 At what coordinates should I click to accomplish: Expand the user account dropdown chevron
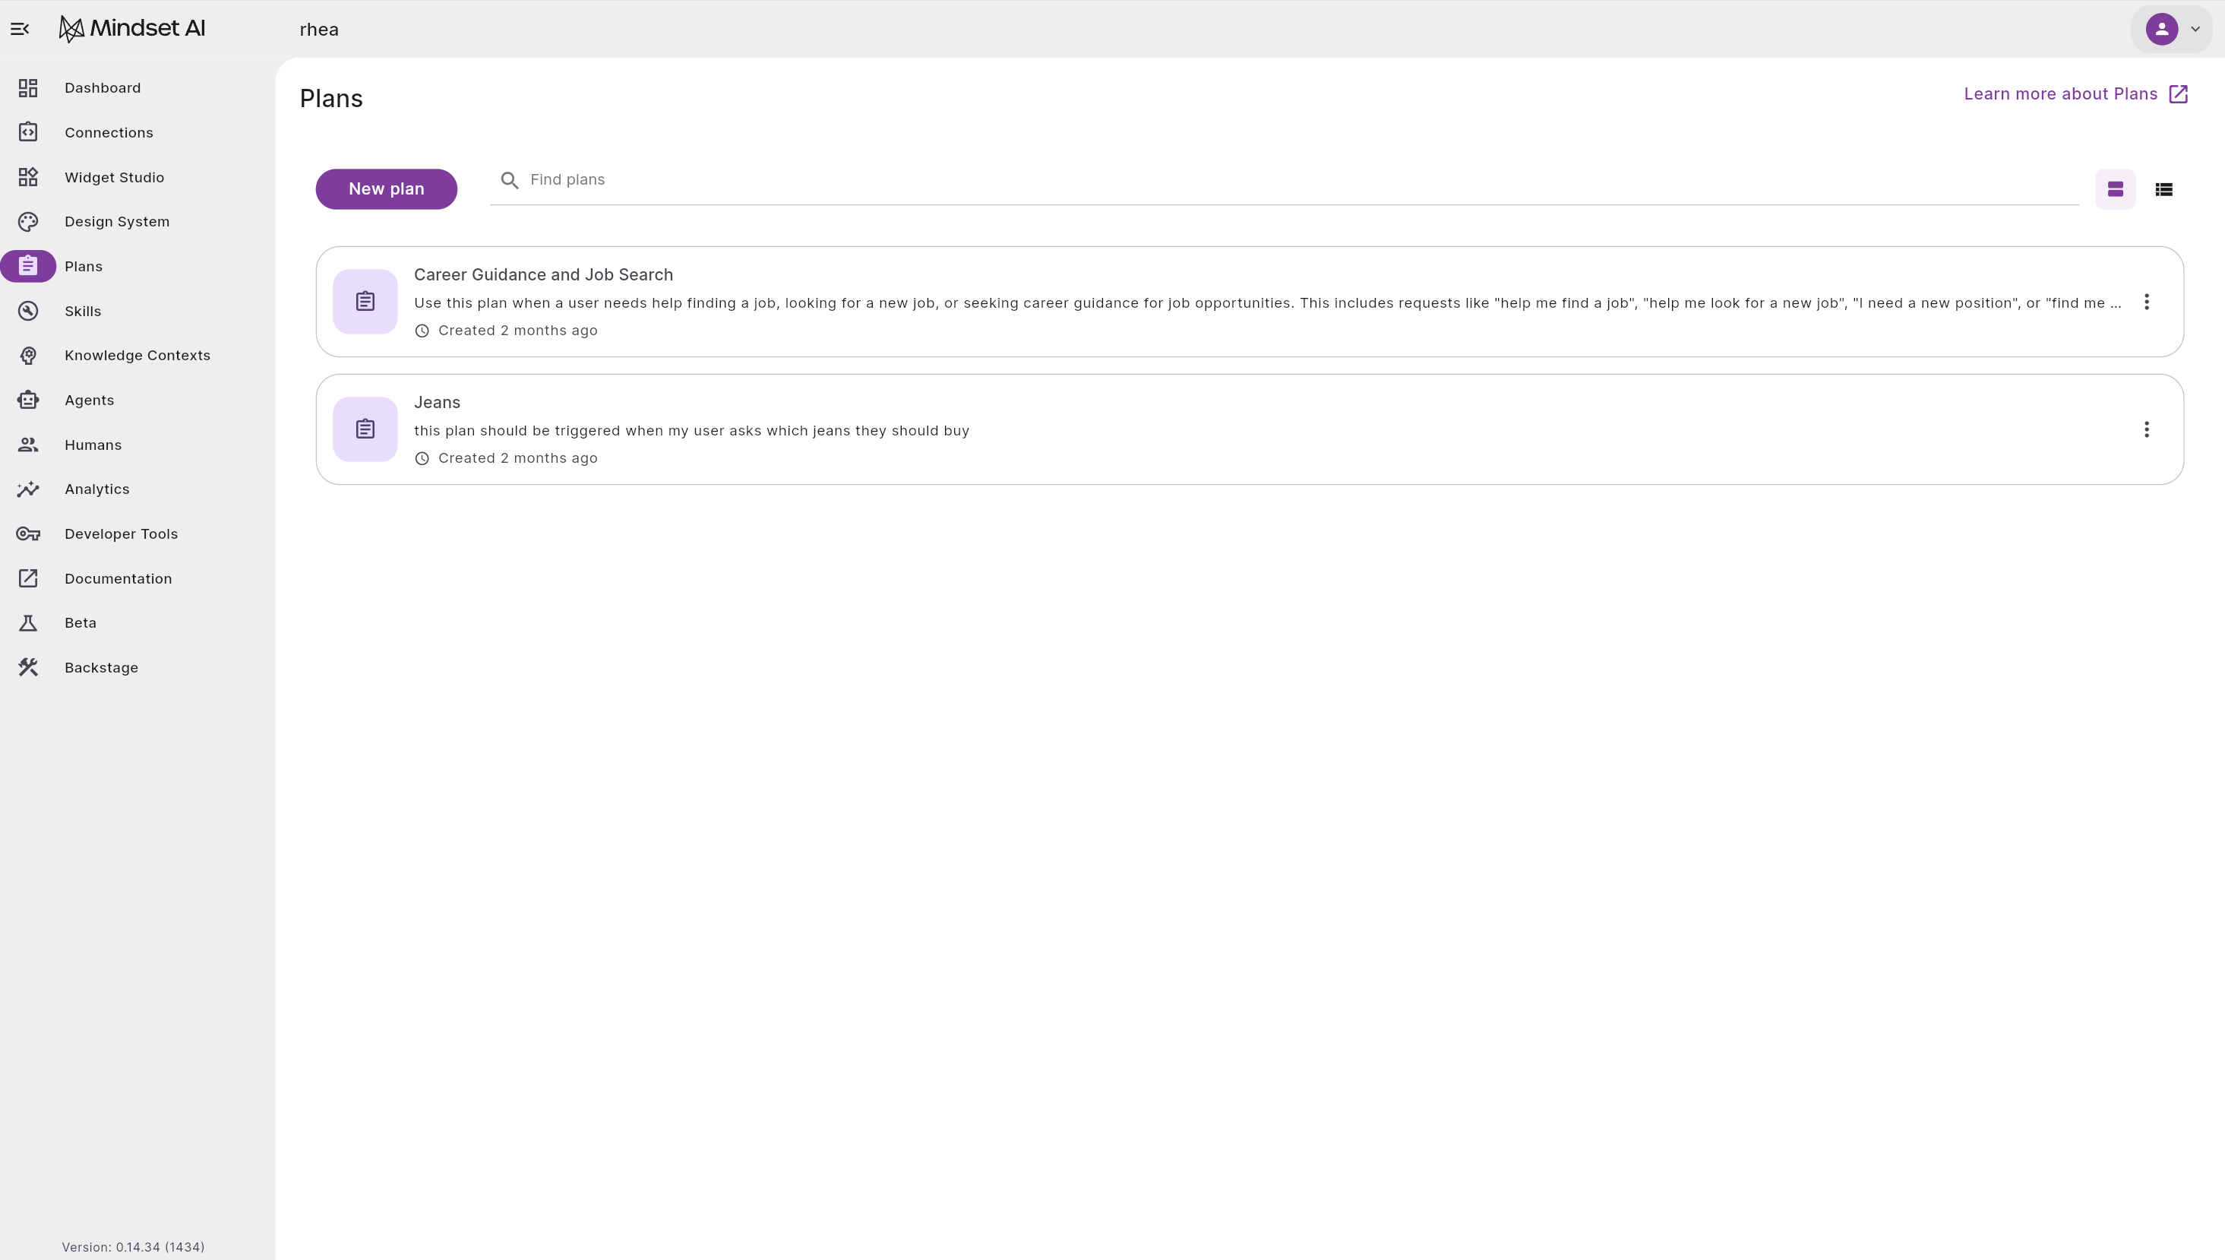tap(2195, 30)
